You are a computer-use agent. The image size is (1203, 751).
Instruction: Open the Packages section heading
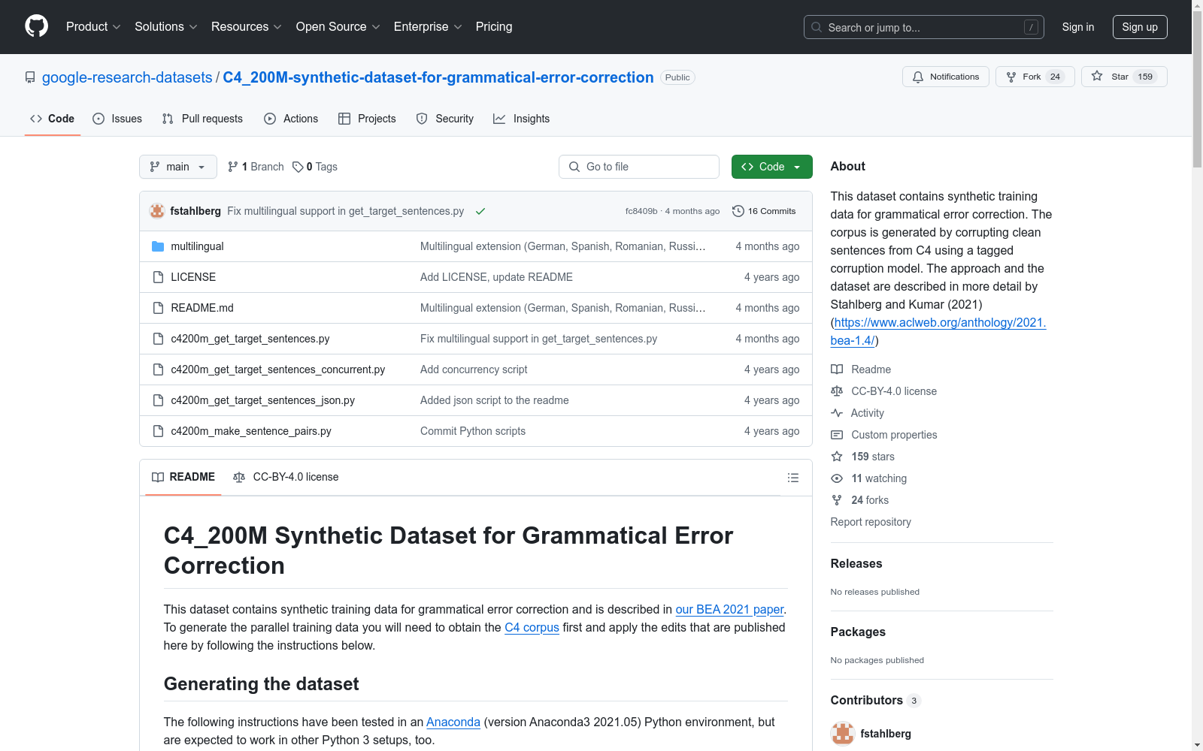[x=858, y=632]
